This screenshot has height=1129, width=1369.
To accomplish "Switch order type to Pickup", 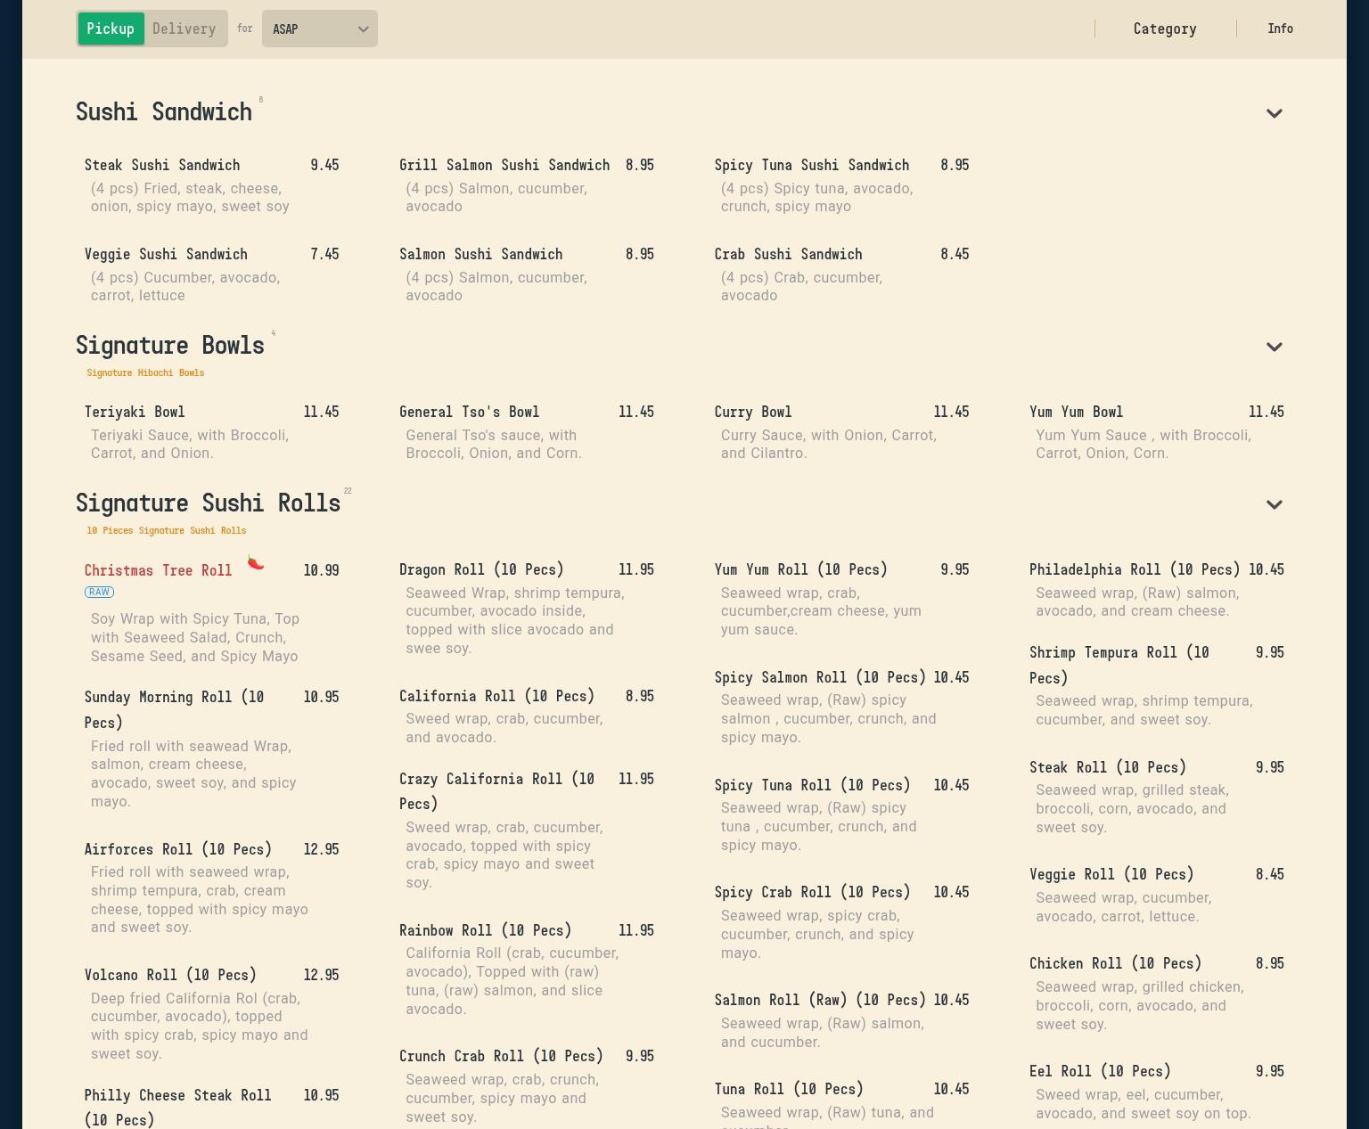I will (x=111, y=29).
